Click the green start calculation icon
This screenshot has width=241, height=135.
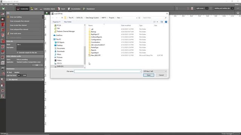tap(3, 9)
